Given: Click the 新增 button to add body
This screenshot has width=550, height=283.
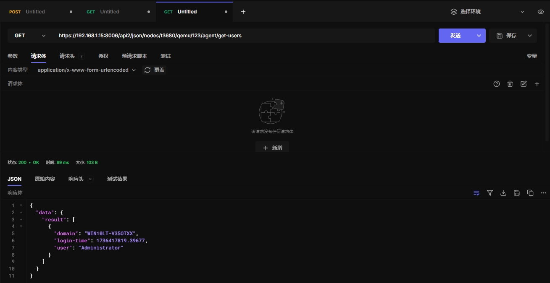Looking at the screenshot, I should coord(272,148).
